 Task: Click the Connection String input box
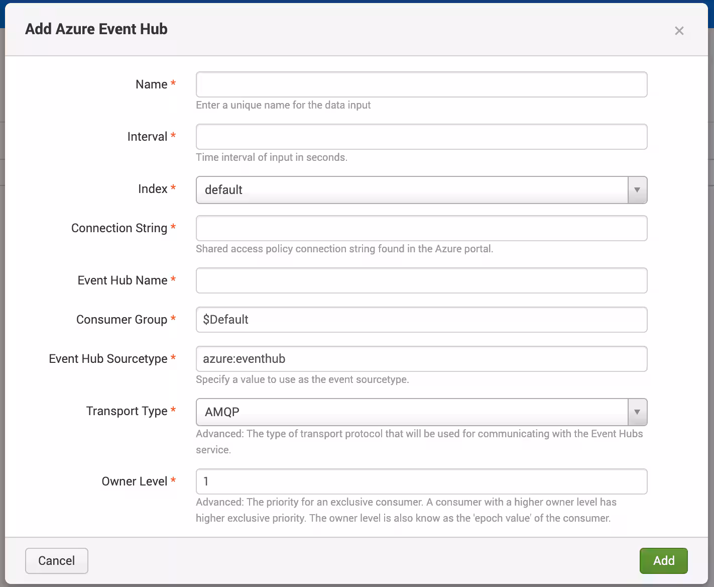421,228
